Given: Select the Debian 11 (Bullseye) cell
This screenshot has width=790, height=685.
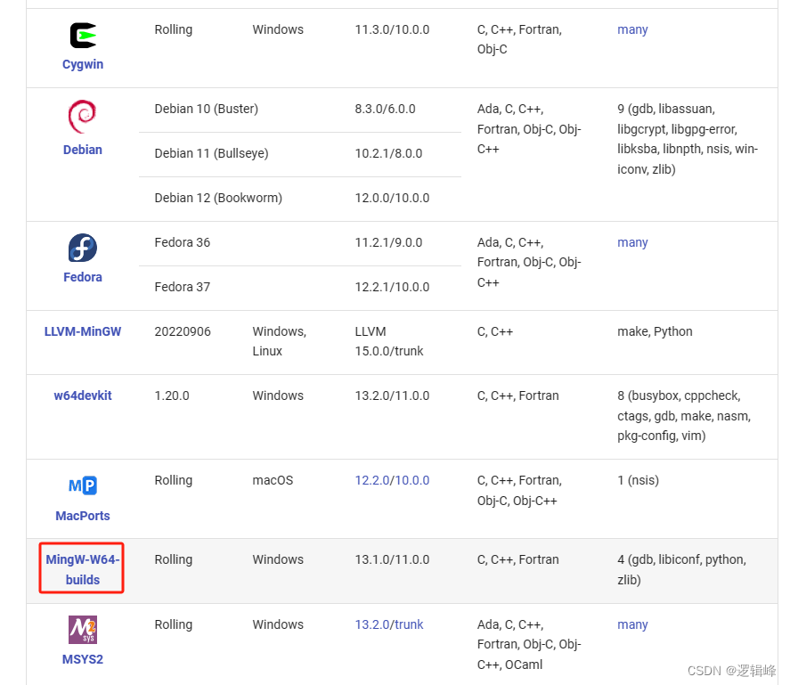Looking at the screenshot, I should click(x=211, y=153).
